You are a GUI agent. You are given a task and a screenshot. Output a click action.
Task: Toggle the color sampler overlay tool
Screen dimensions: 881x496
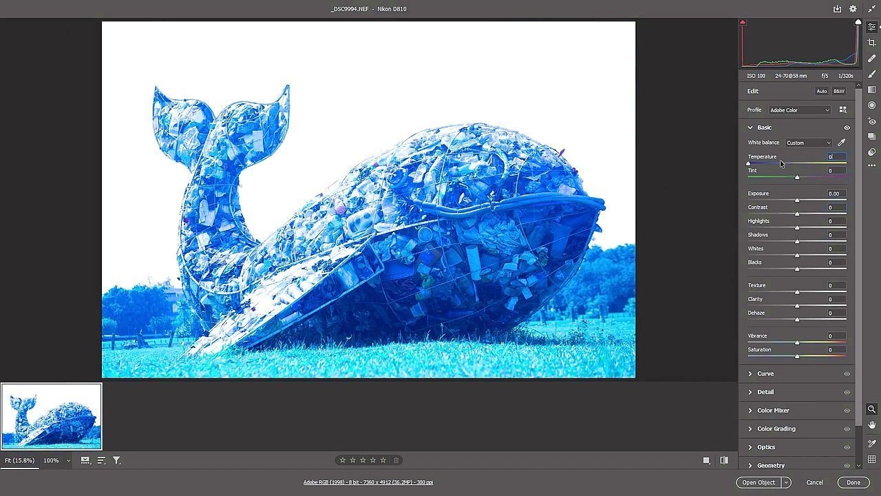(x=871, y=444)
